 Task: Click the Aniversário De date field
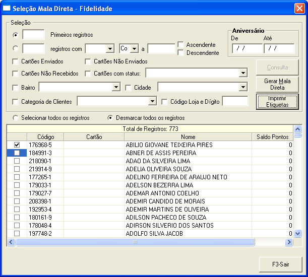click(x=247, y=49)
